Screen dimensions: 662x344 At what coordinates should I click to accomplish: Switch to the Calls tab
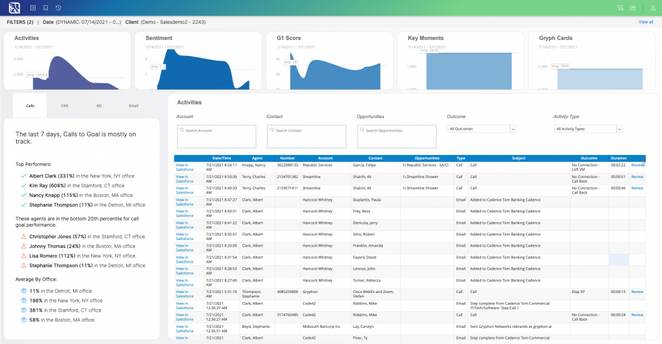click(x=30, y=106)
